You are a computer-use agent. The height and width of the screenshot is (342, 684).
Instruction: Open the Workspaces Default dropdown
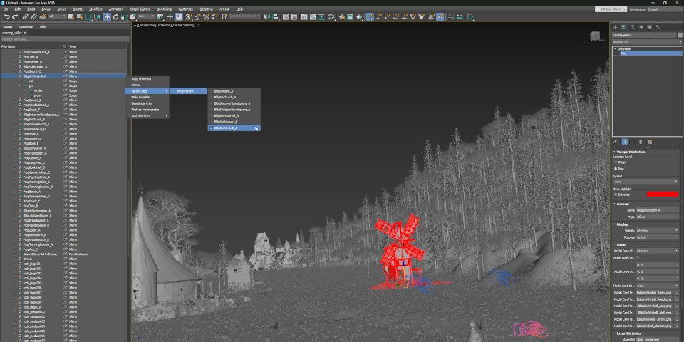click(x=663, y=9)
